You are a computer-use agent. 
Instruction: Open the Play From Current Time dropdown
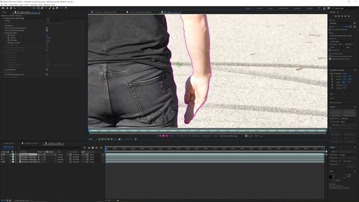click(x=343, y=42)
